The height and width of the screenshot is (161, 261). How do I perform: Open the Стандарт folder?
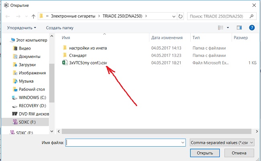point(77,55)
